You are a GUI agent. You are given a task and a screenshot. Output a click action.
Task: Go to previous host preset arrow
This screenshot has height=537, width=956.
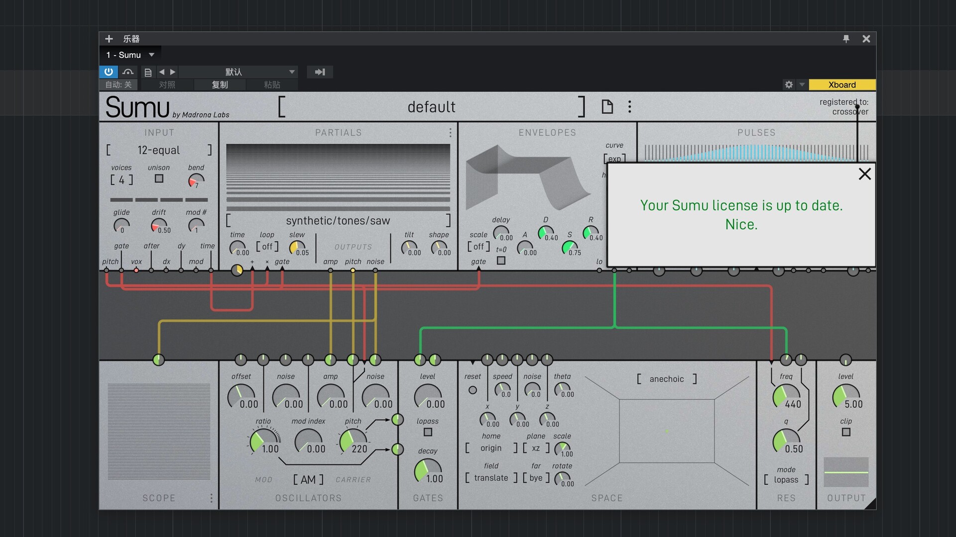162,72
